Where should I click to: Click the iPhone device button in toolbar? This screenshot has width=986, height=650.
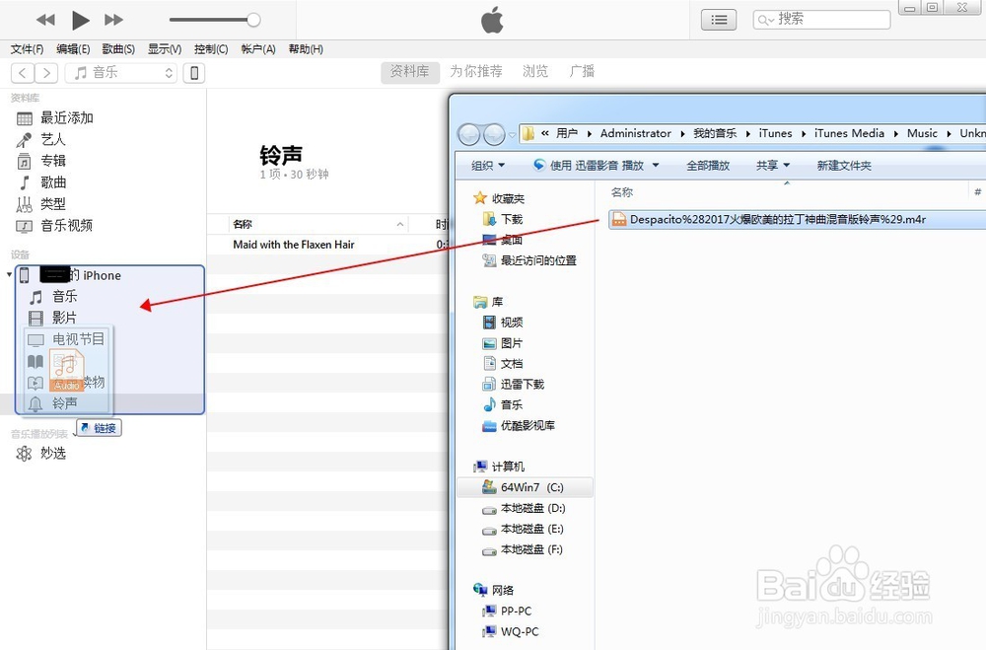pos(194,73)
